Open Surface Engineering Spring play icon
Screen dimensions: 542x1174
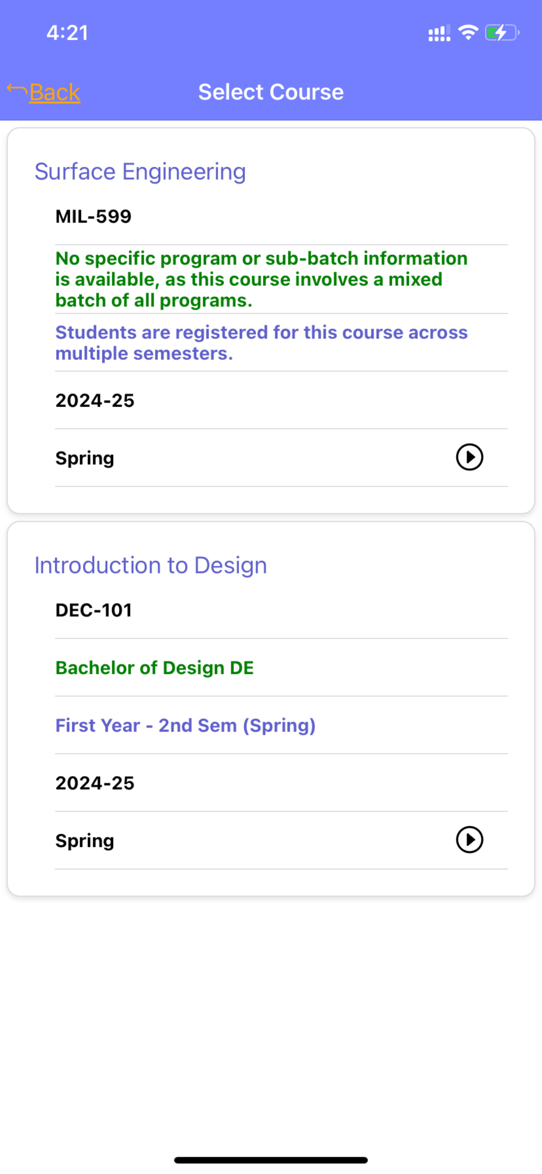pyautogui.click(x=469, y=457)
